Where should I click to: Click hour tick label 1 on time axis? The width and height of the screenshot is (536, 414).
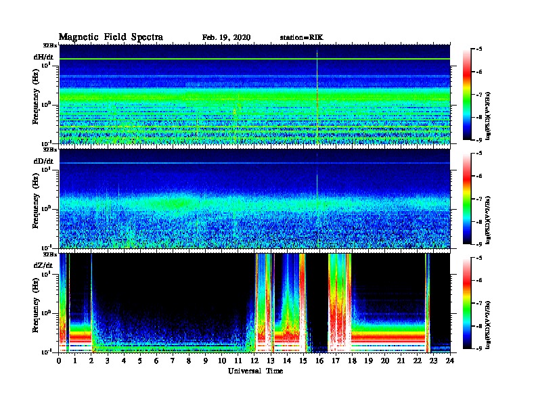75,361
